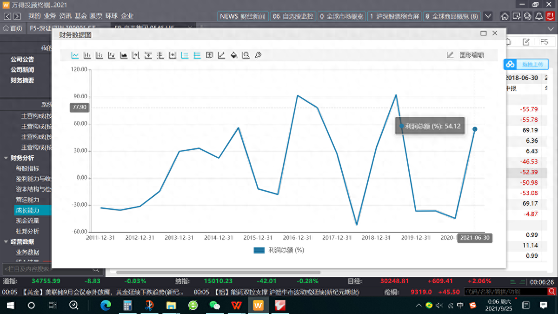Click the grid table icon in chart toolbar
The width and height of the screenshot is (558, 314).
pos(209,55)
